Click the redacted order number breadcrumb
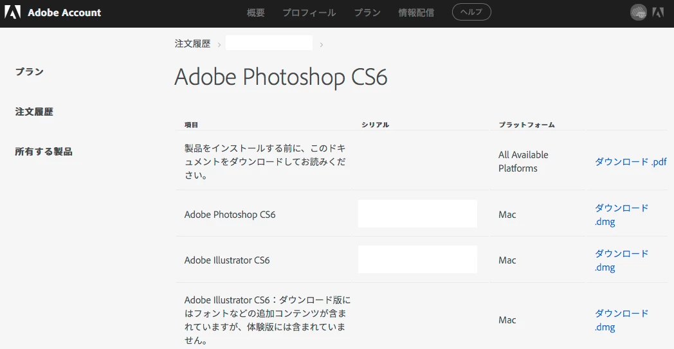The image size is (674, 349). pos(269,43)
